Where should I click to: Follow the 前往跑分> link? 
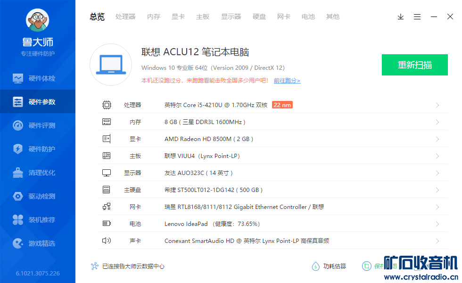287,81
